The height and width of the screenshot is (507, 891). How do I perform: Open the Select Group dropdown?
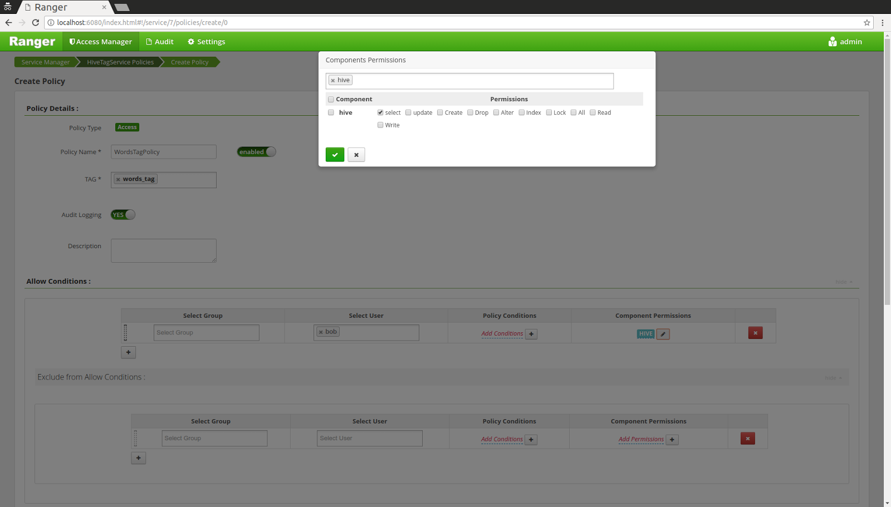click(206, 332)
